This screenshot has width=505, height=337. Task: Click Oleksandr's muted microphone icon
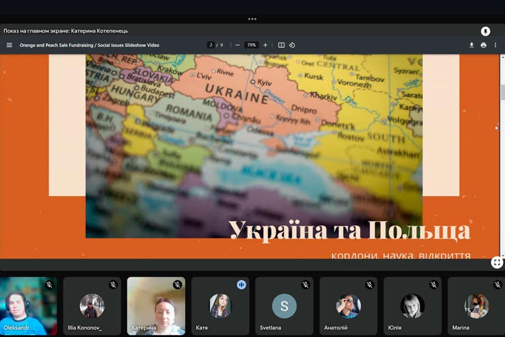49,285
